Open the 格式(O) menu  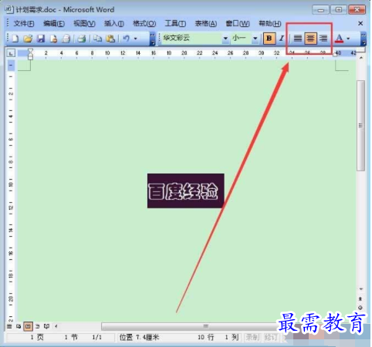(144, 24)
